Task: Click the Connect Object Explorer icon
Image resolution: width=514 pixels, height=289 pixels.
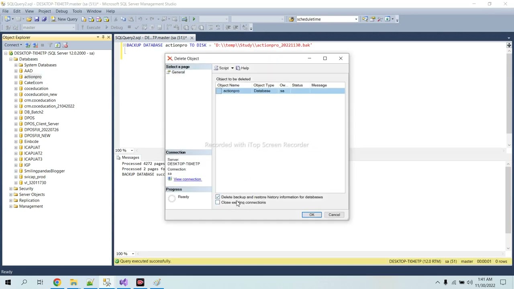Action: pyautogui.click(x=28, y=45)
